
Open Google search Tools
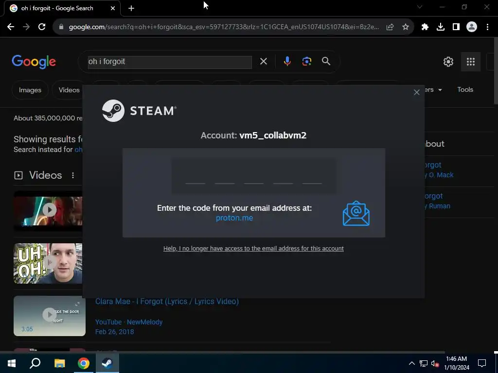465,90
